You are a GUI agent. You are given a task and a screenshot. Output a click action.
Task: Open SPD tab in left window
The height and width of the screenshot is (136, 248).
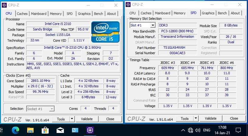pos(70,14)
